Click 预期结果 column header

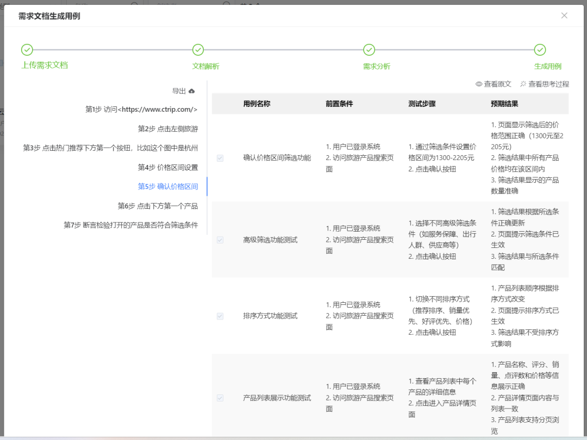click(504, 104)
